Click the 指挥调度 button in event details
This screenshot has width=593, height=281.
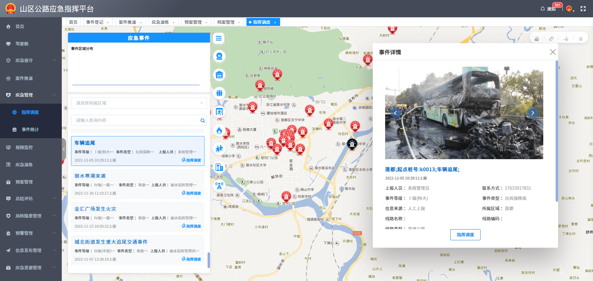465,235
